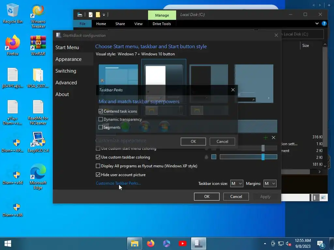This screenshot has height=250, width=334.
Task: Open WinRAR desktop shortcut
Action: 38,45
